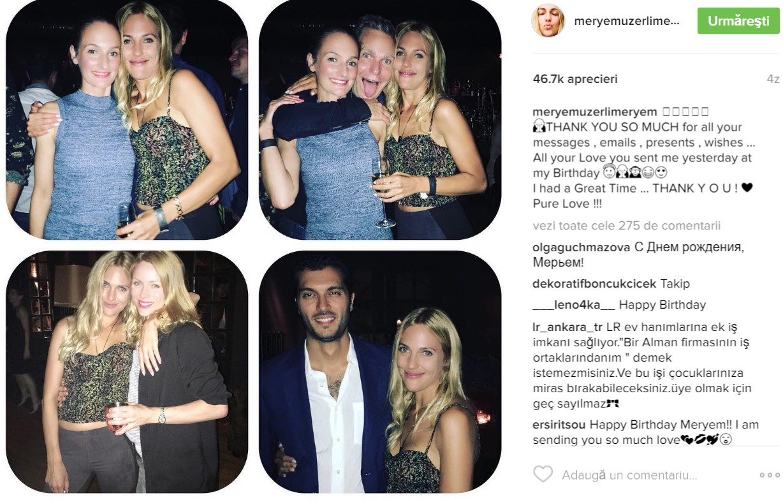Open ___leno4ka__ commenter profile
Viewport: 783px width, 500px height.
coord(574,305)
